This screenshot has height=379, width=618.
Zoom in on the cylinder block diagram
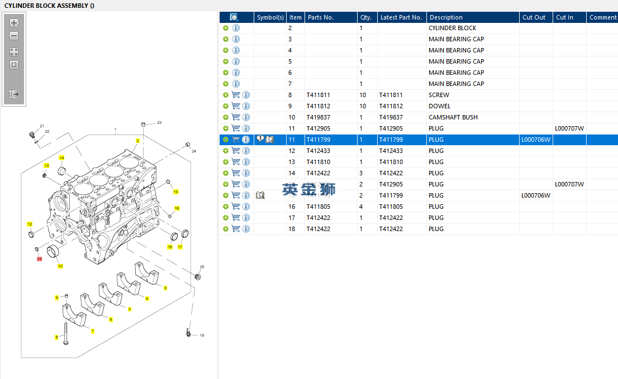[x=14, y=23]
